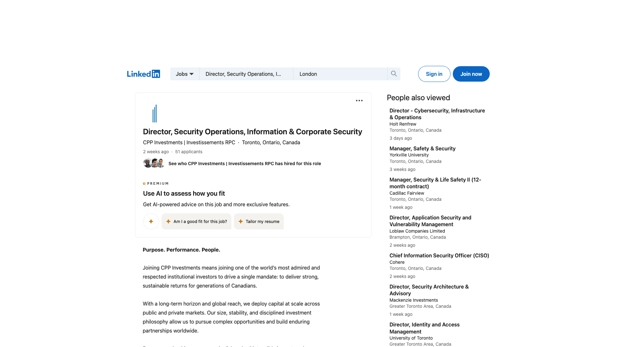617x347 pixels.
Task: Click the '51 applicants' text
Action: (x=189, y=152)
